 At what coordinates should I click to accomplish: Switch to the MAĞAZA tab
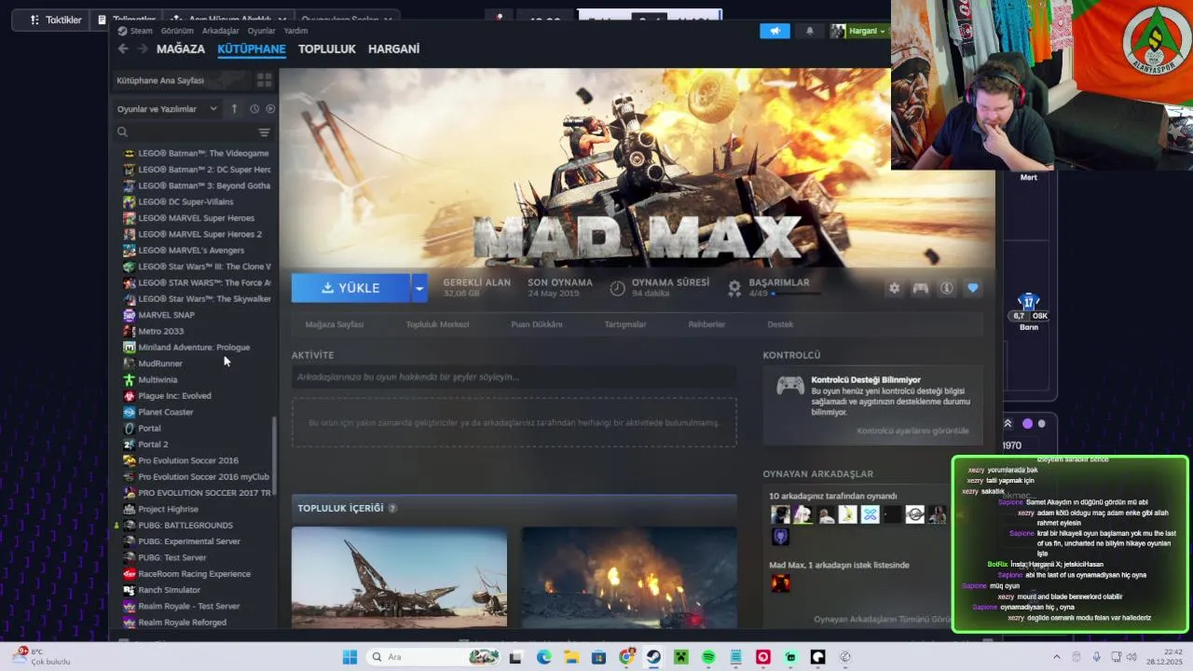click(181, 48)
